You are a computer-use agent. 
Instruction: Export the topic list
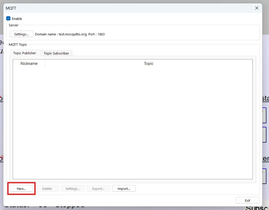click(98, 188)
